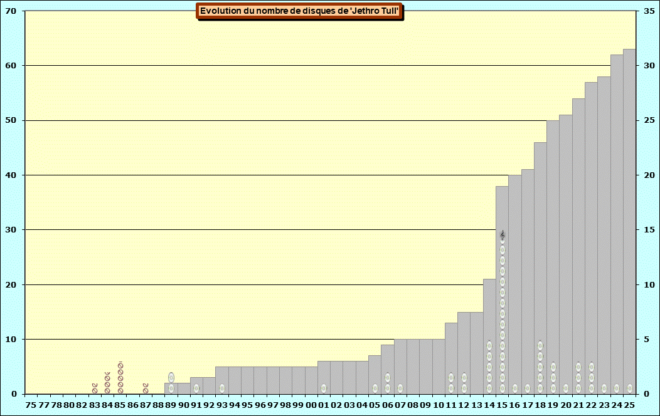660x416 pixels.
Task: Click the x-axis year label 75
Action: pos(31,405)
